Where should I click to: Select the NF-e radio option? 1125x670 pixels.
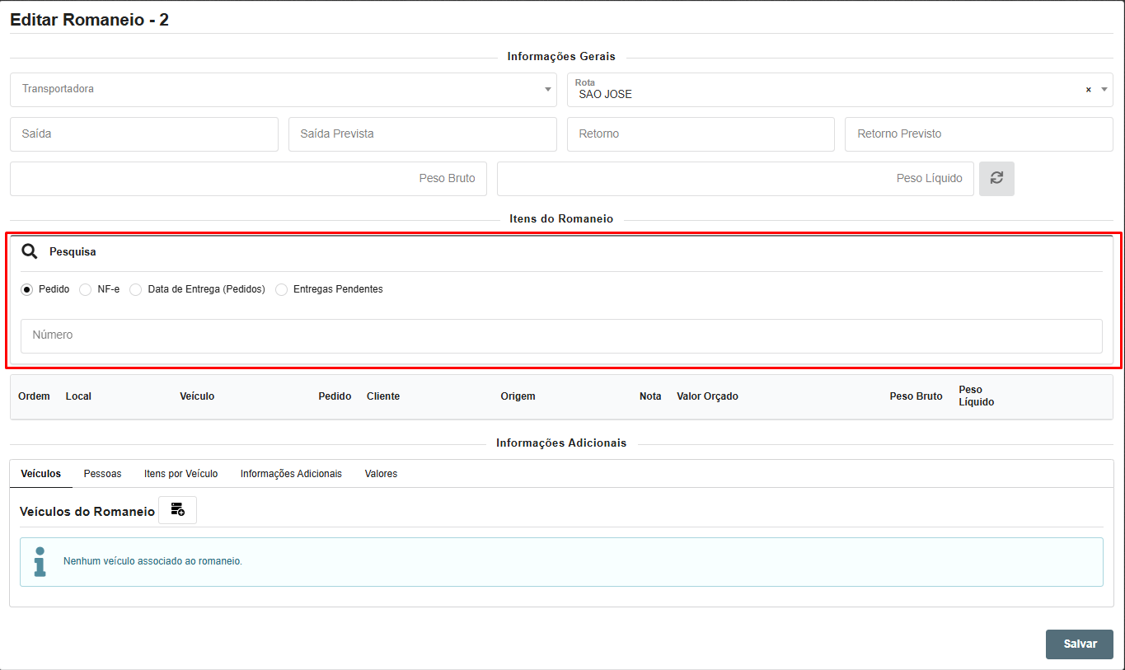tap(86, 289)
